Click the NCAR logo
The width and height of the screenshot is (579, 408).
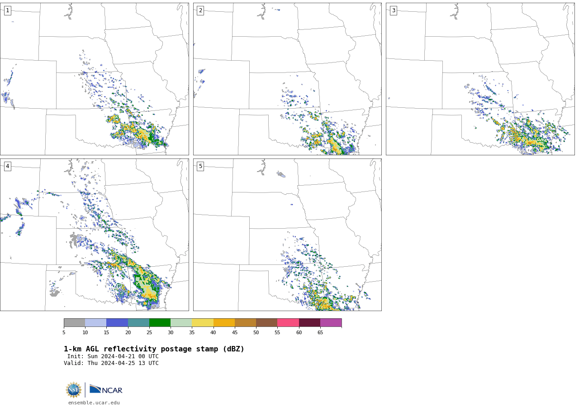click(106, 390)
